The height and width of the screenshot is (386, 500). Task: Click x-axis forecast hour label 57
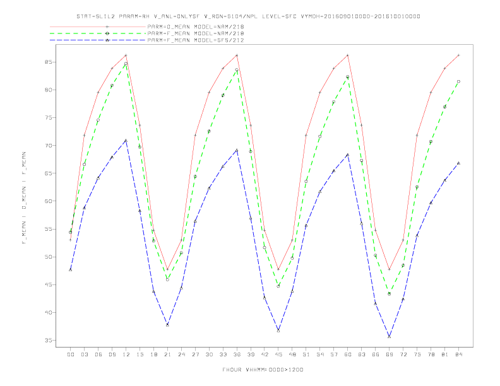coord(334,354)
